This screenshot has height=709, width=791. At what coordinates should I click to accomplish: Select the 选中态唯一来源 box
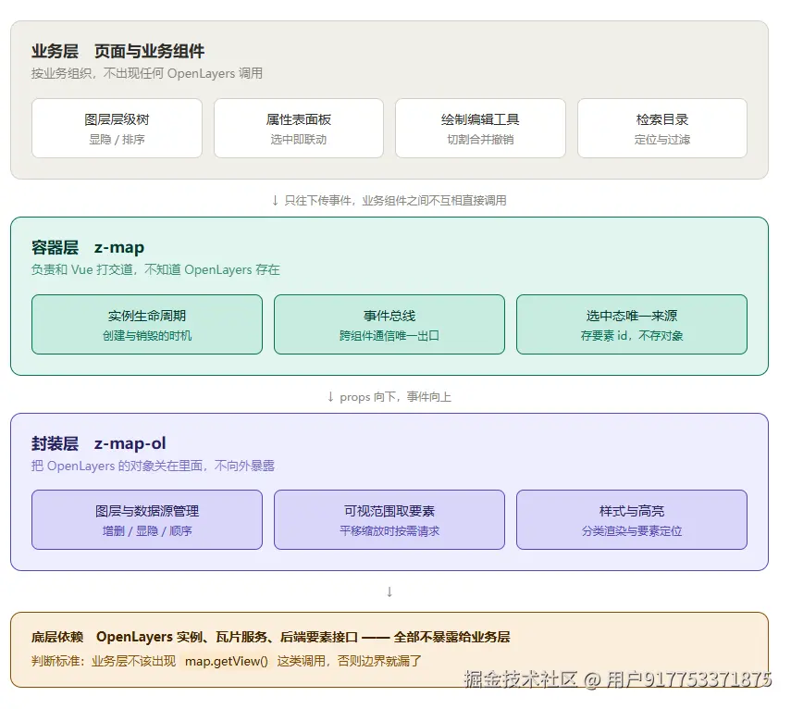tap(632, 325)
